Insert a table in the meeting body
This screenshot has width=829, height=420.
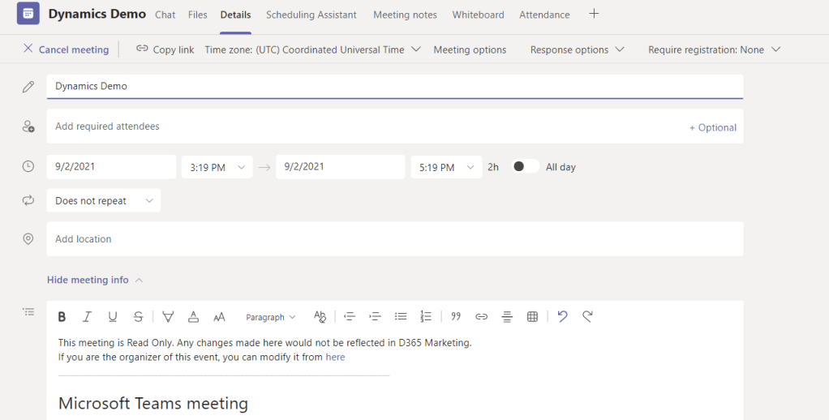(x=532, y=317)
